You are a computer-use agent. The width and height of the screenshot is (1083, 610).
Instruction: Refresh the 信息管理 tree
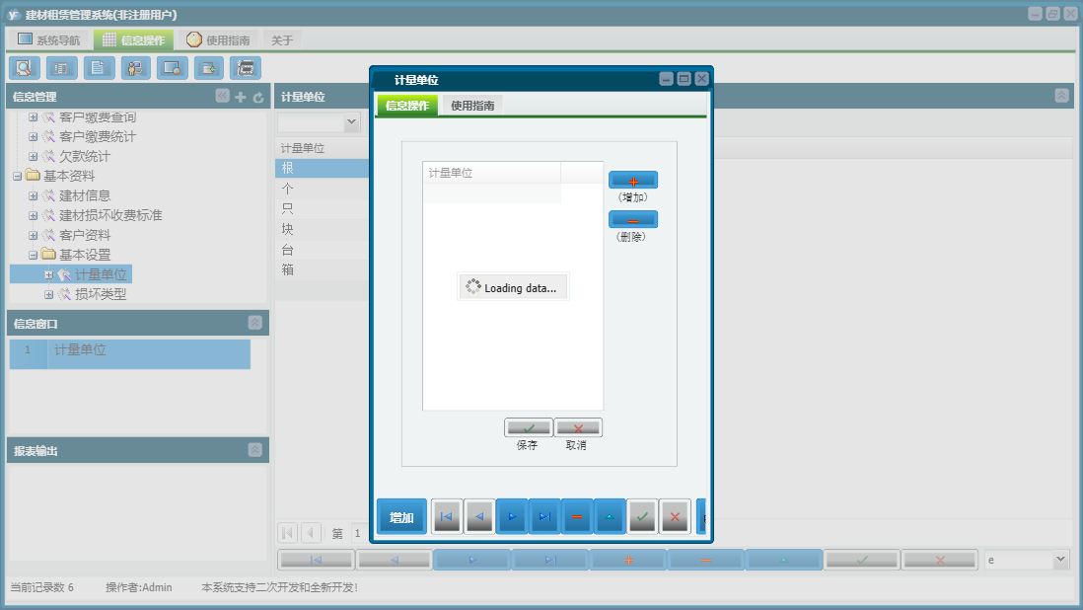(257, 97)
